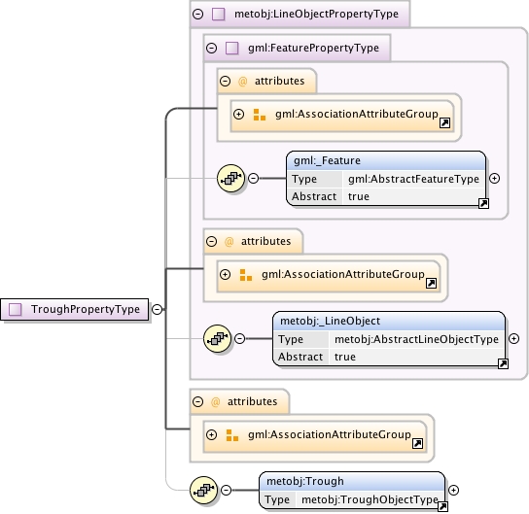Image resolution: width=529 pixels, height=514 pixels.
Task: Click attribute group icon above metobj:Trough
Action: pyautogui.click(x=232, y=435)
